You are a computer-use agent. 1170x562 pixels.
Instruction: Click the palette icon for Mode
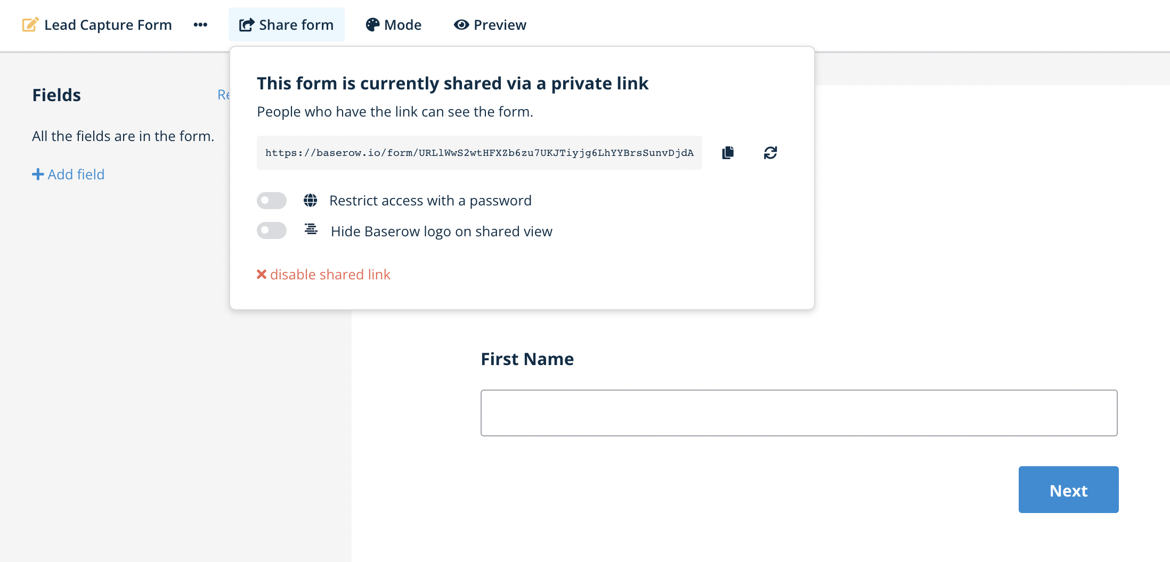click(372, 24)
